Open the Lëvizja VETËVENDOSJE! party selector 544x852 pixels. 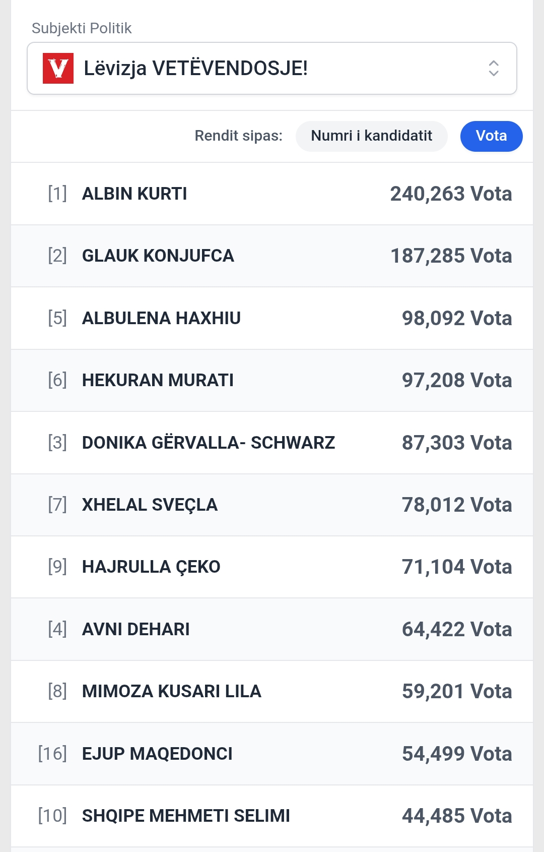click(272, 68)
